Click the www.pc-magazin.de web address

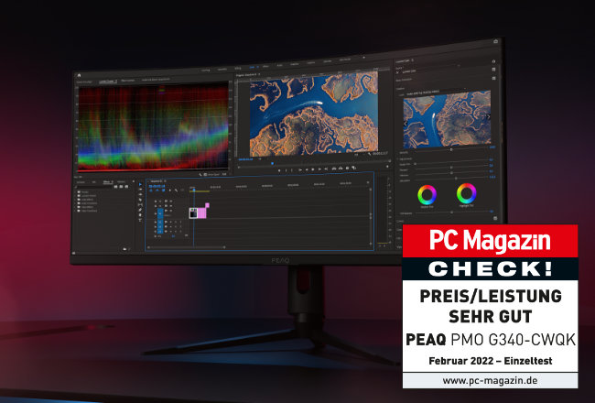(x=490, y=380)
